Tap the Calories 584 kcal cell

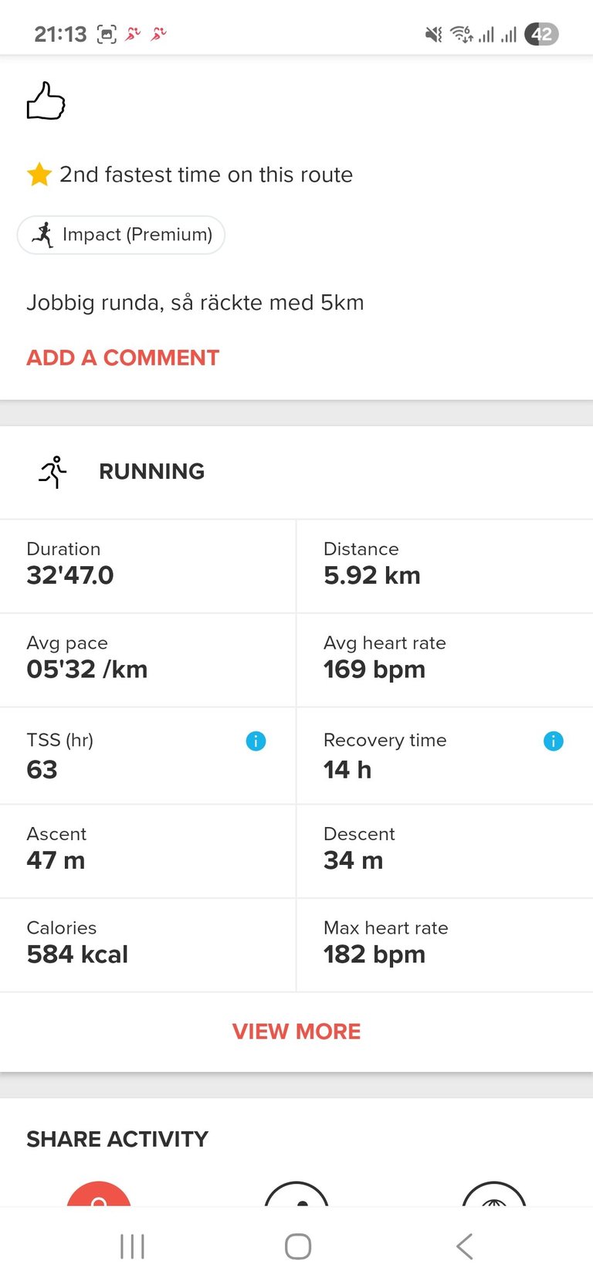[x=147, y=945]
